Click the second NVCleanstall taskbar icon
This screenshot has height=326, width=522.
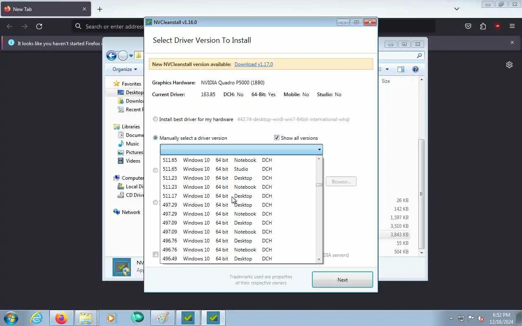pyautogui.click(x=213, y=318)
